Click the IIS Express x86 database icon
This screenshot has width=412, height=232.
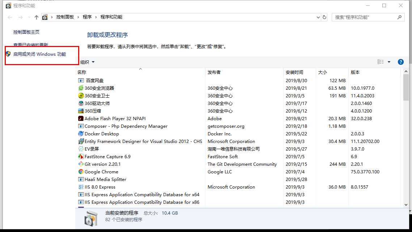(81, 202)
